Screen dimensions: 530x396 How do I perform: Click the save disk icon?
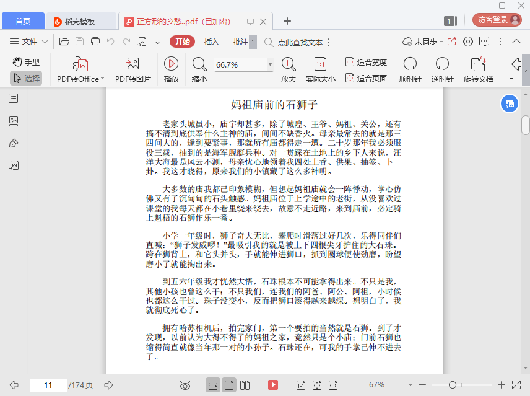click(x=79, y=42)
